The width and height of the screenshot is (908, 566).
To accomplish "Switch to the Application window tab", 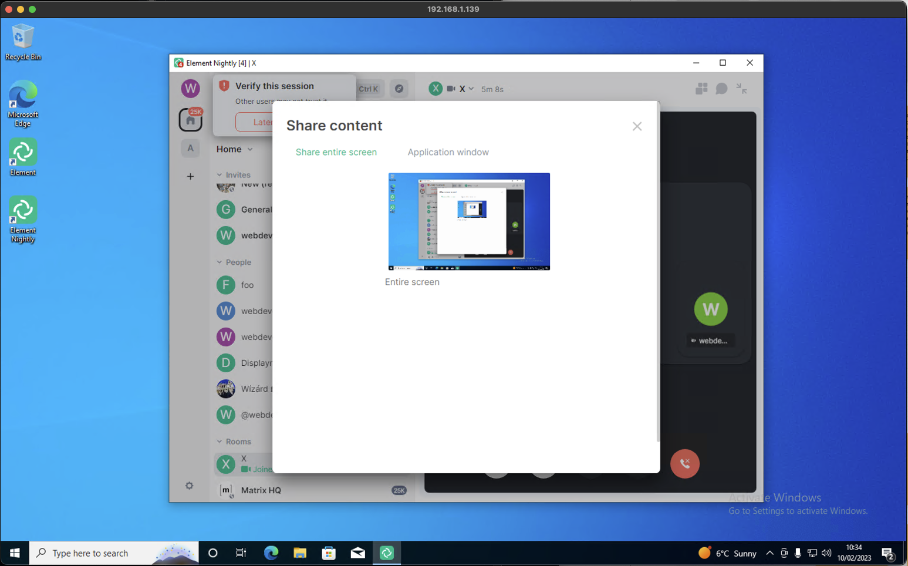I will coord(448,152).
